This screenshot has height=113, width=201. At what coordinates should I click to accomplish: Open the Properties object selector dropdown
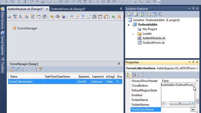tap(197, 68)
